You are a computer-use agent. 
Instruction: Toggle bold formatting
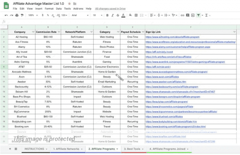107,15
